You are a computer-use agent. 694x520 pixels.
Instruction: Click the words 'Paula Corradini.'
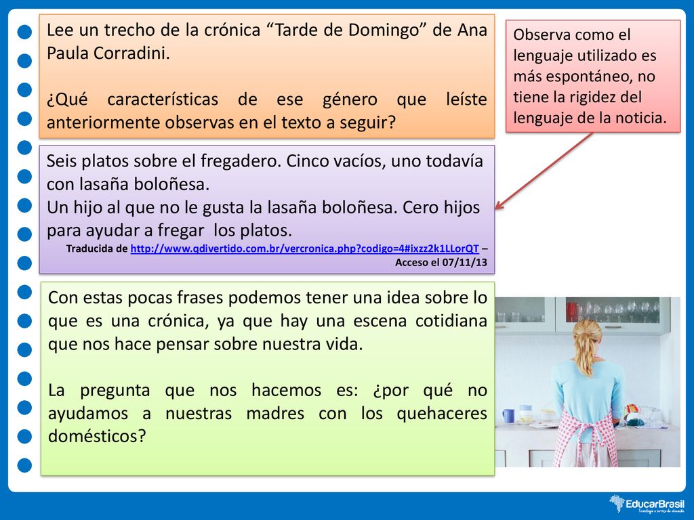coord(108,53)
